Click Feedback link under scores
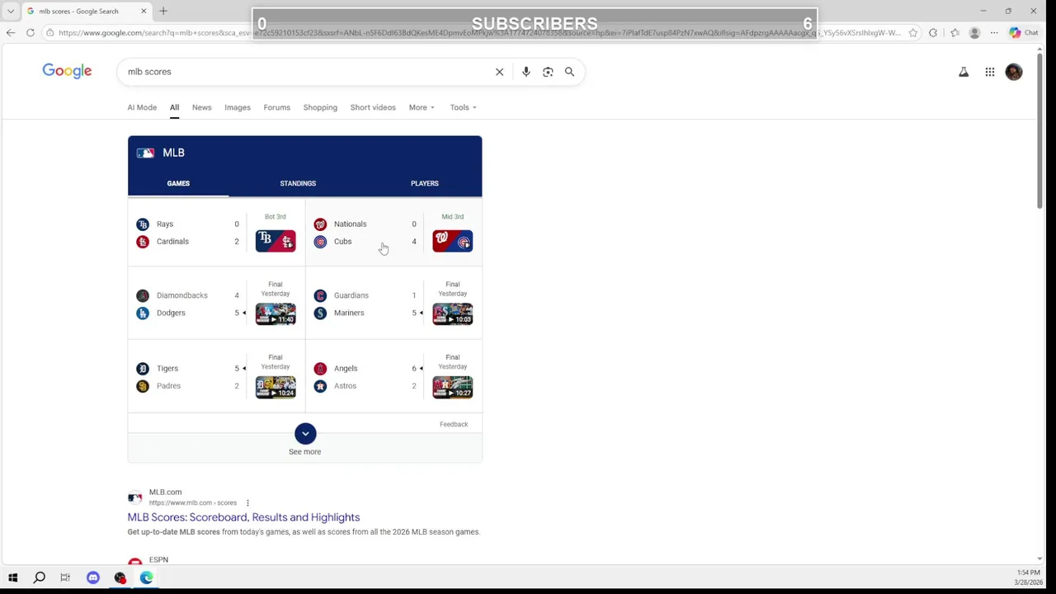 [454, 424]
